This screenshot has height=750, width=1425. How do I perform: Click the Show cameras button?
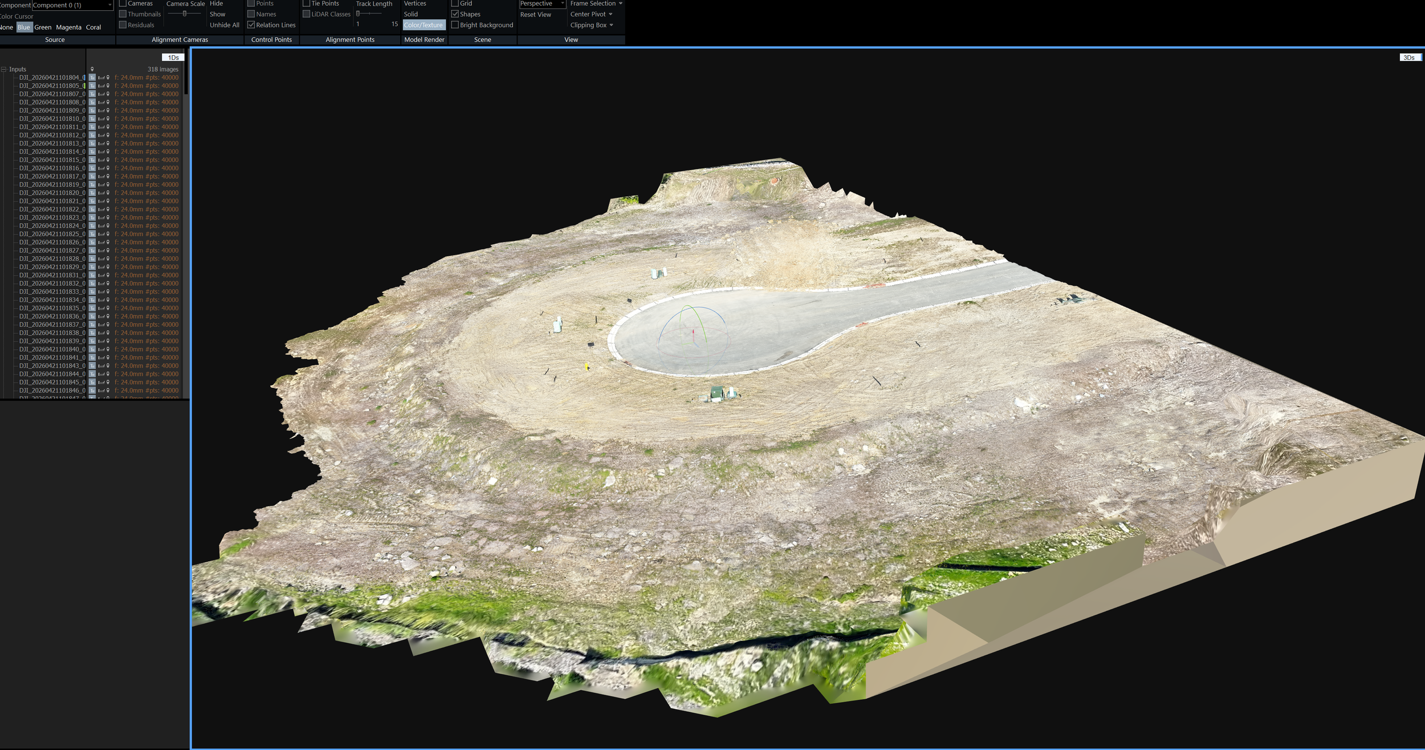point(218,14)
